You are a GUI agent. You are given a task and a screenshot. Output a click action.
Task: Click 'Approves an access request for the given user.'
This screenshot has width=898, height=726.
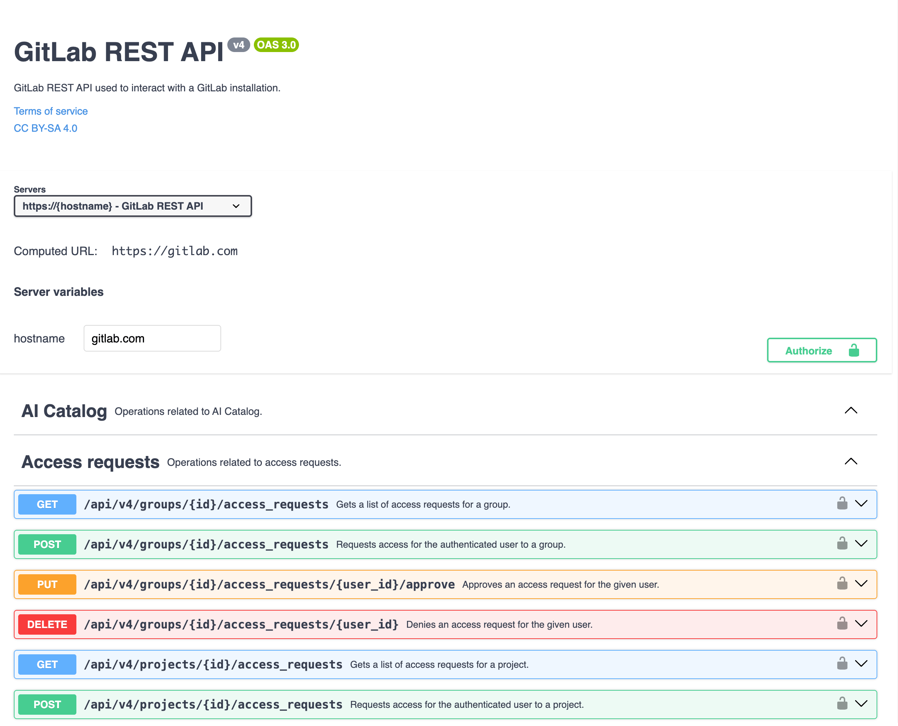tap(561, 585)
